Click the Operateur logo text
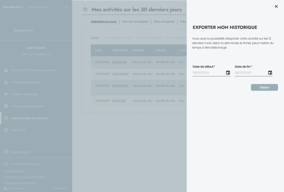This screenshot has width=284, height=192. tap(24, 30)
